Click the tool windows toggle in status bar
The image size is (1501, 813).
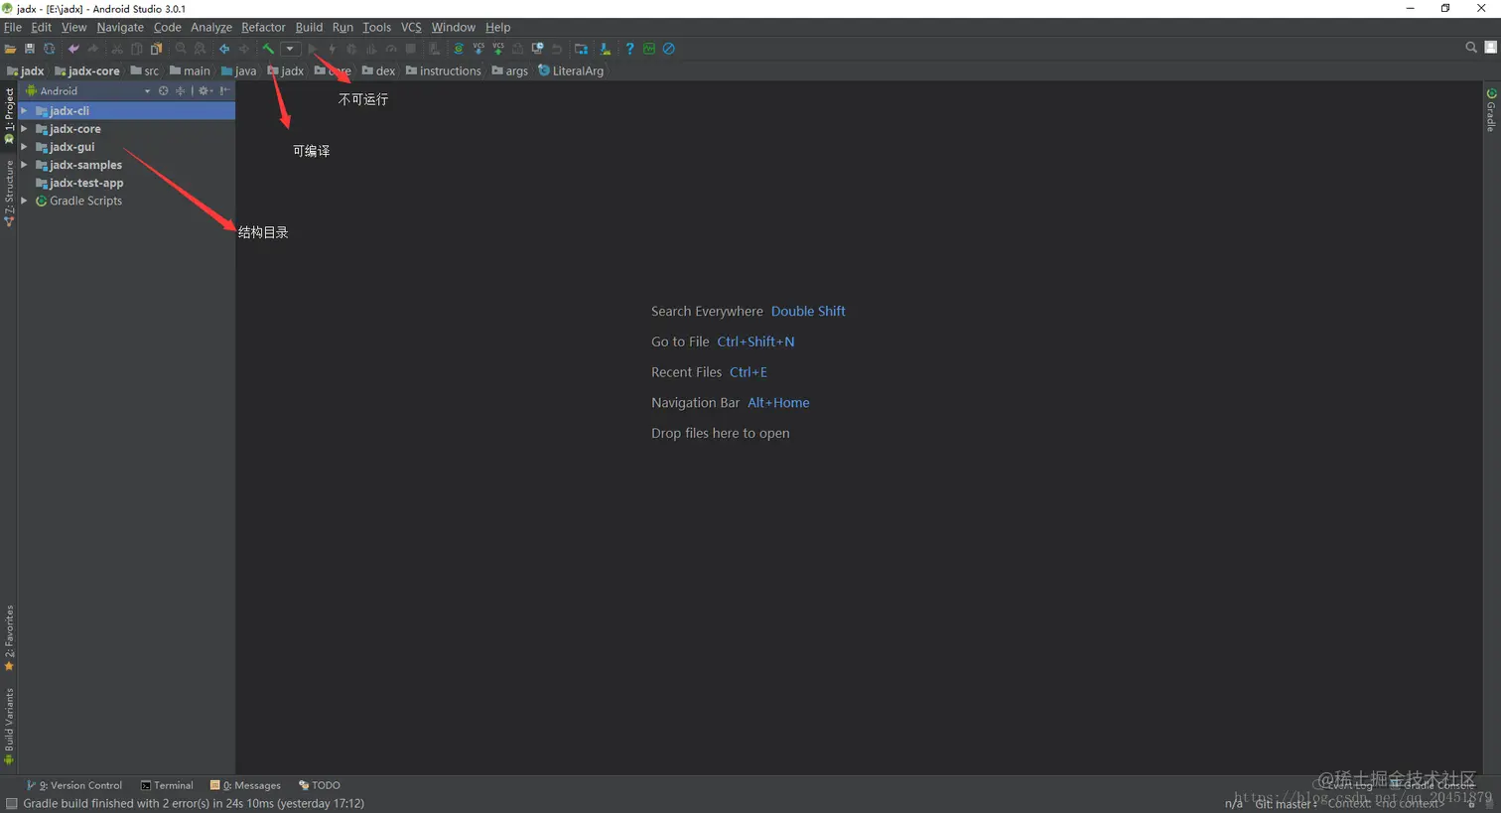click(x=11, y=804)
